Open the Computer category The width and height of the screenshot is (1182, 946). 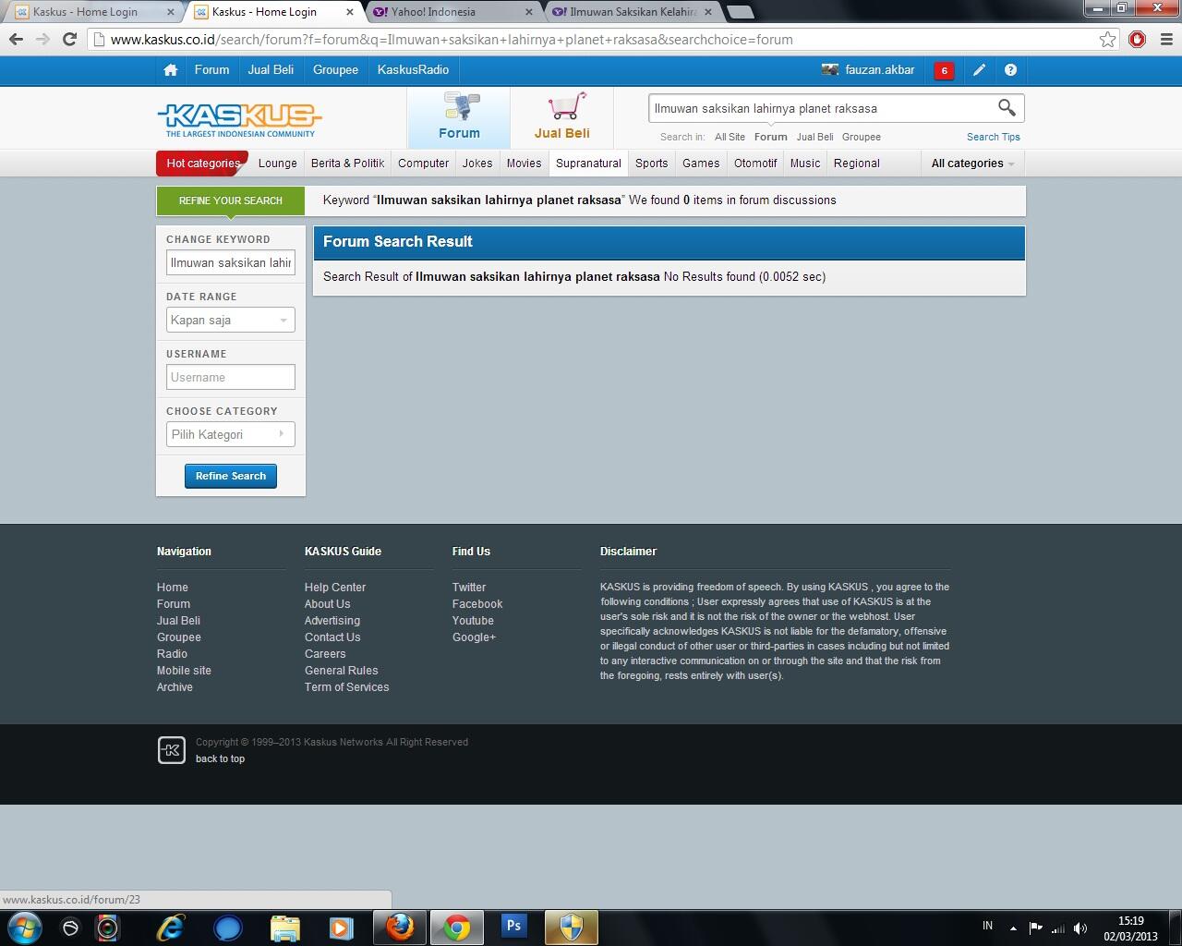click(x=424, y=164)
